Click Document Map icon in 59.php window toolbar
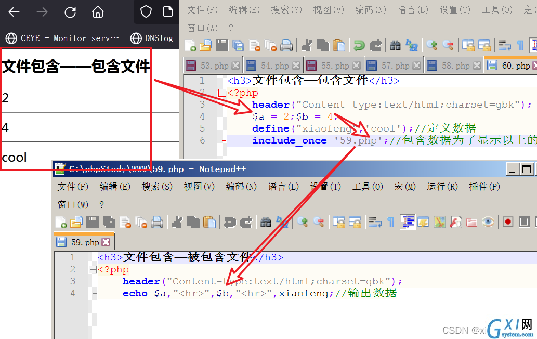The image size is (537, 339). click(x=440, y=222)
